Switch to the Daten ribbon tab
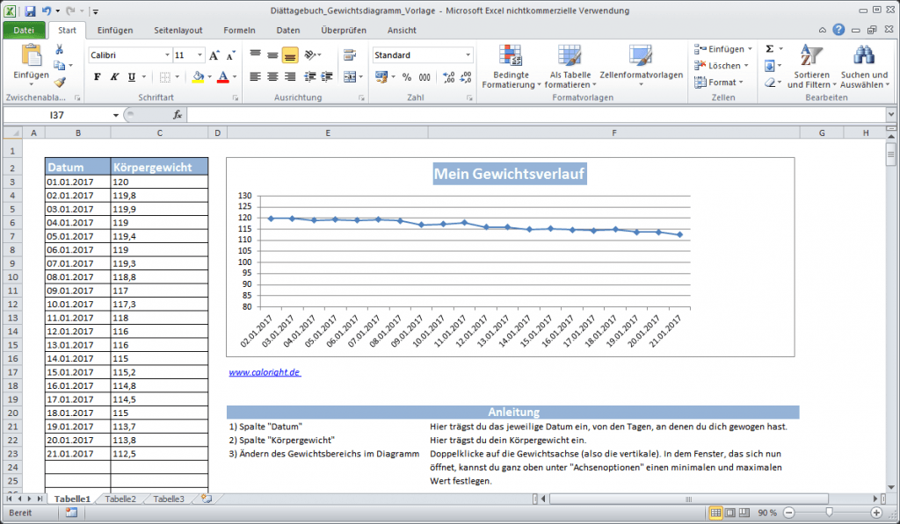Image resolution: width=900 pixels, height=524 pixels. [288, 31]
